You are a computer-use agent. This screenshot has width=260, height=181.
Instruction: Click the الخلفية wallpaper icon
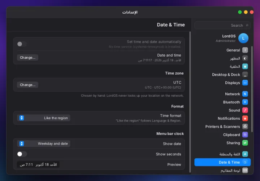[245, 66]
